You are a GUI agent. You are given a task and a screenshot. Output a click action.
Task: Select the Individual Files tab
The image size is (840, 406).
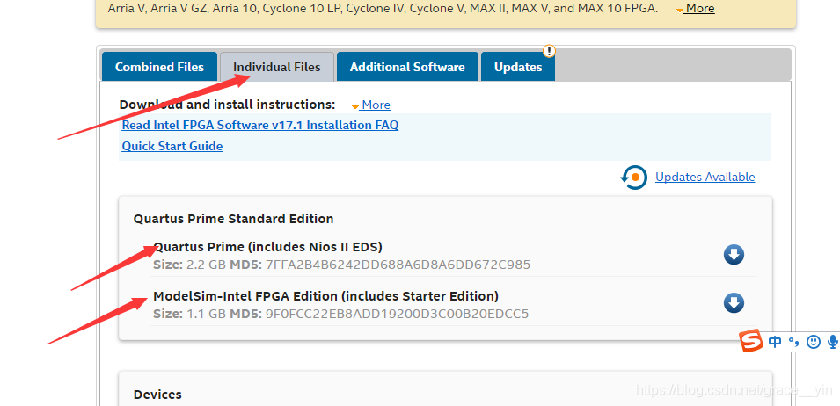point(277,67)
